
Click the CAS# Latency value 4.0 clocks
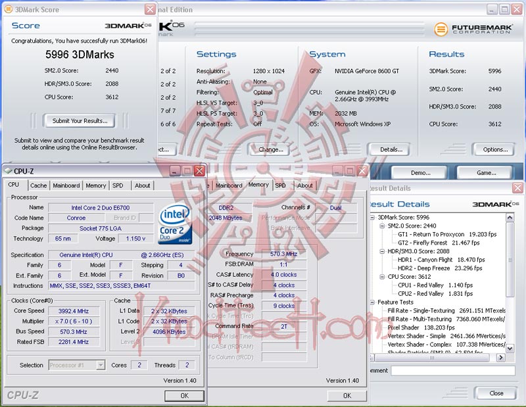284,274
